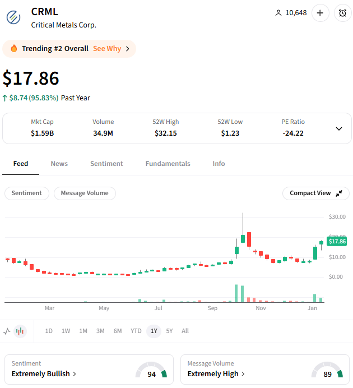353x388 pixels.
Task: Select the candlestick chart view icon
Action: [20, 331]
